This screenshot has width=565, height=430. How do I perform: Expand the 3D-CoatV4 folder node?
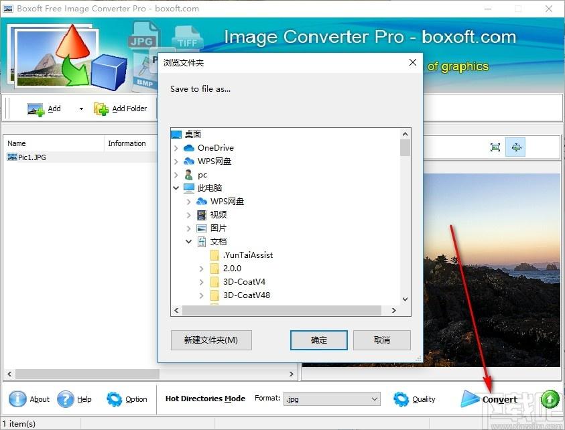[202, 283]
